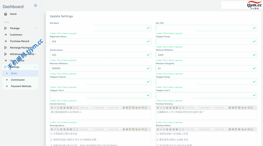Click the Home icon in the sidebar
This screenshot has height=146, width=263.
[6, 14]
